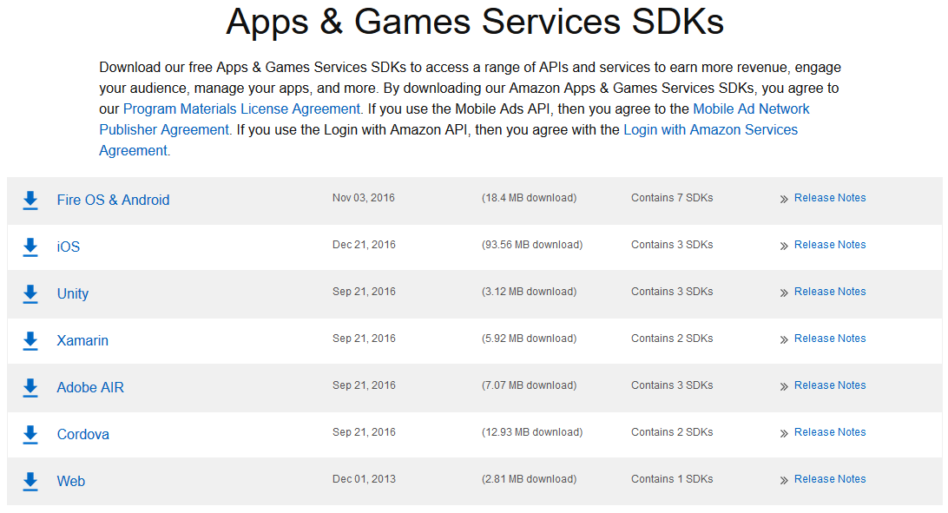Open the Fire OS & Android SDK link
948x513 pixels.
(113, 200)
